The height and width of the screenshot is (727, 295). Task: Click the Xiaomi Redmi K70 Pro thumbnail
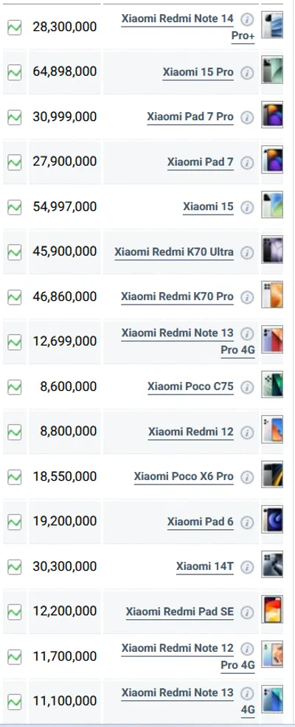click(x=272, y=294)
